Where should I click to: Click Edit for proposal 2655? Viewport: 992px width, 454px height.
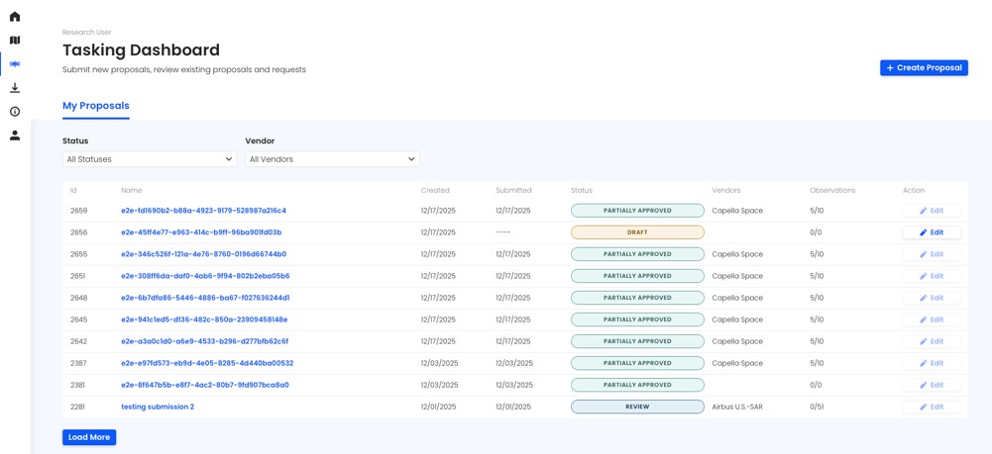point(932,254)
